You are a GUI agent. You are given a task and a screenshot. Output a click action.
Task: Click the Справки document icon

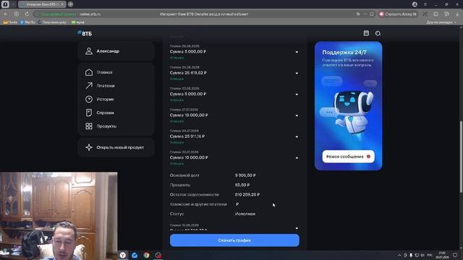click(89, 113)
